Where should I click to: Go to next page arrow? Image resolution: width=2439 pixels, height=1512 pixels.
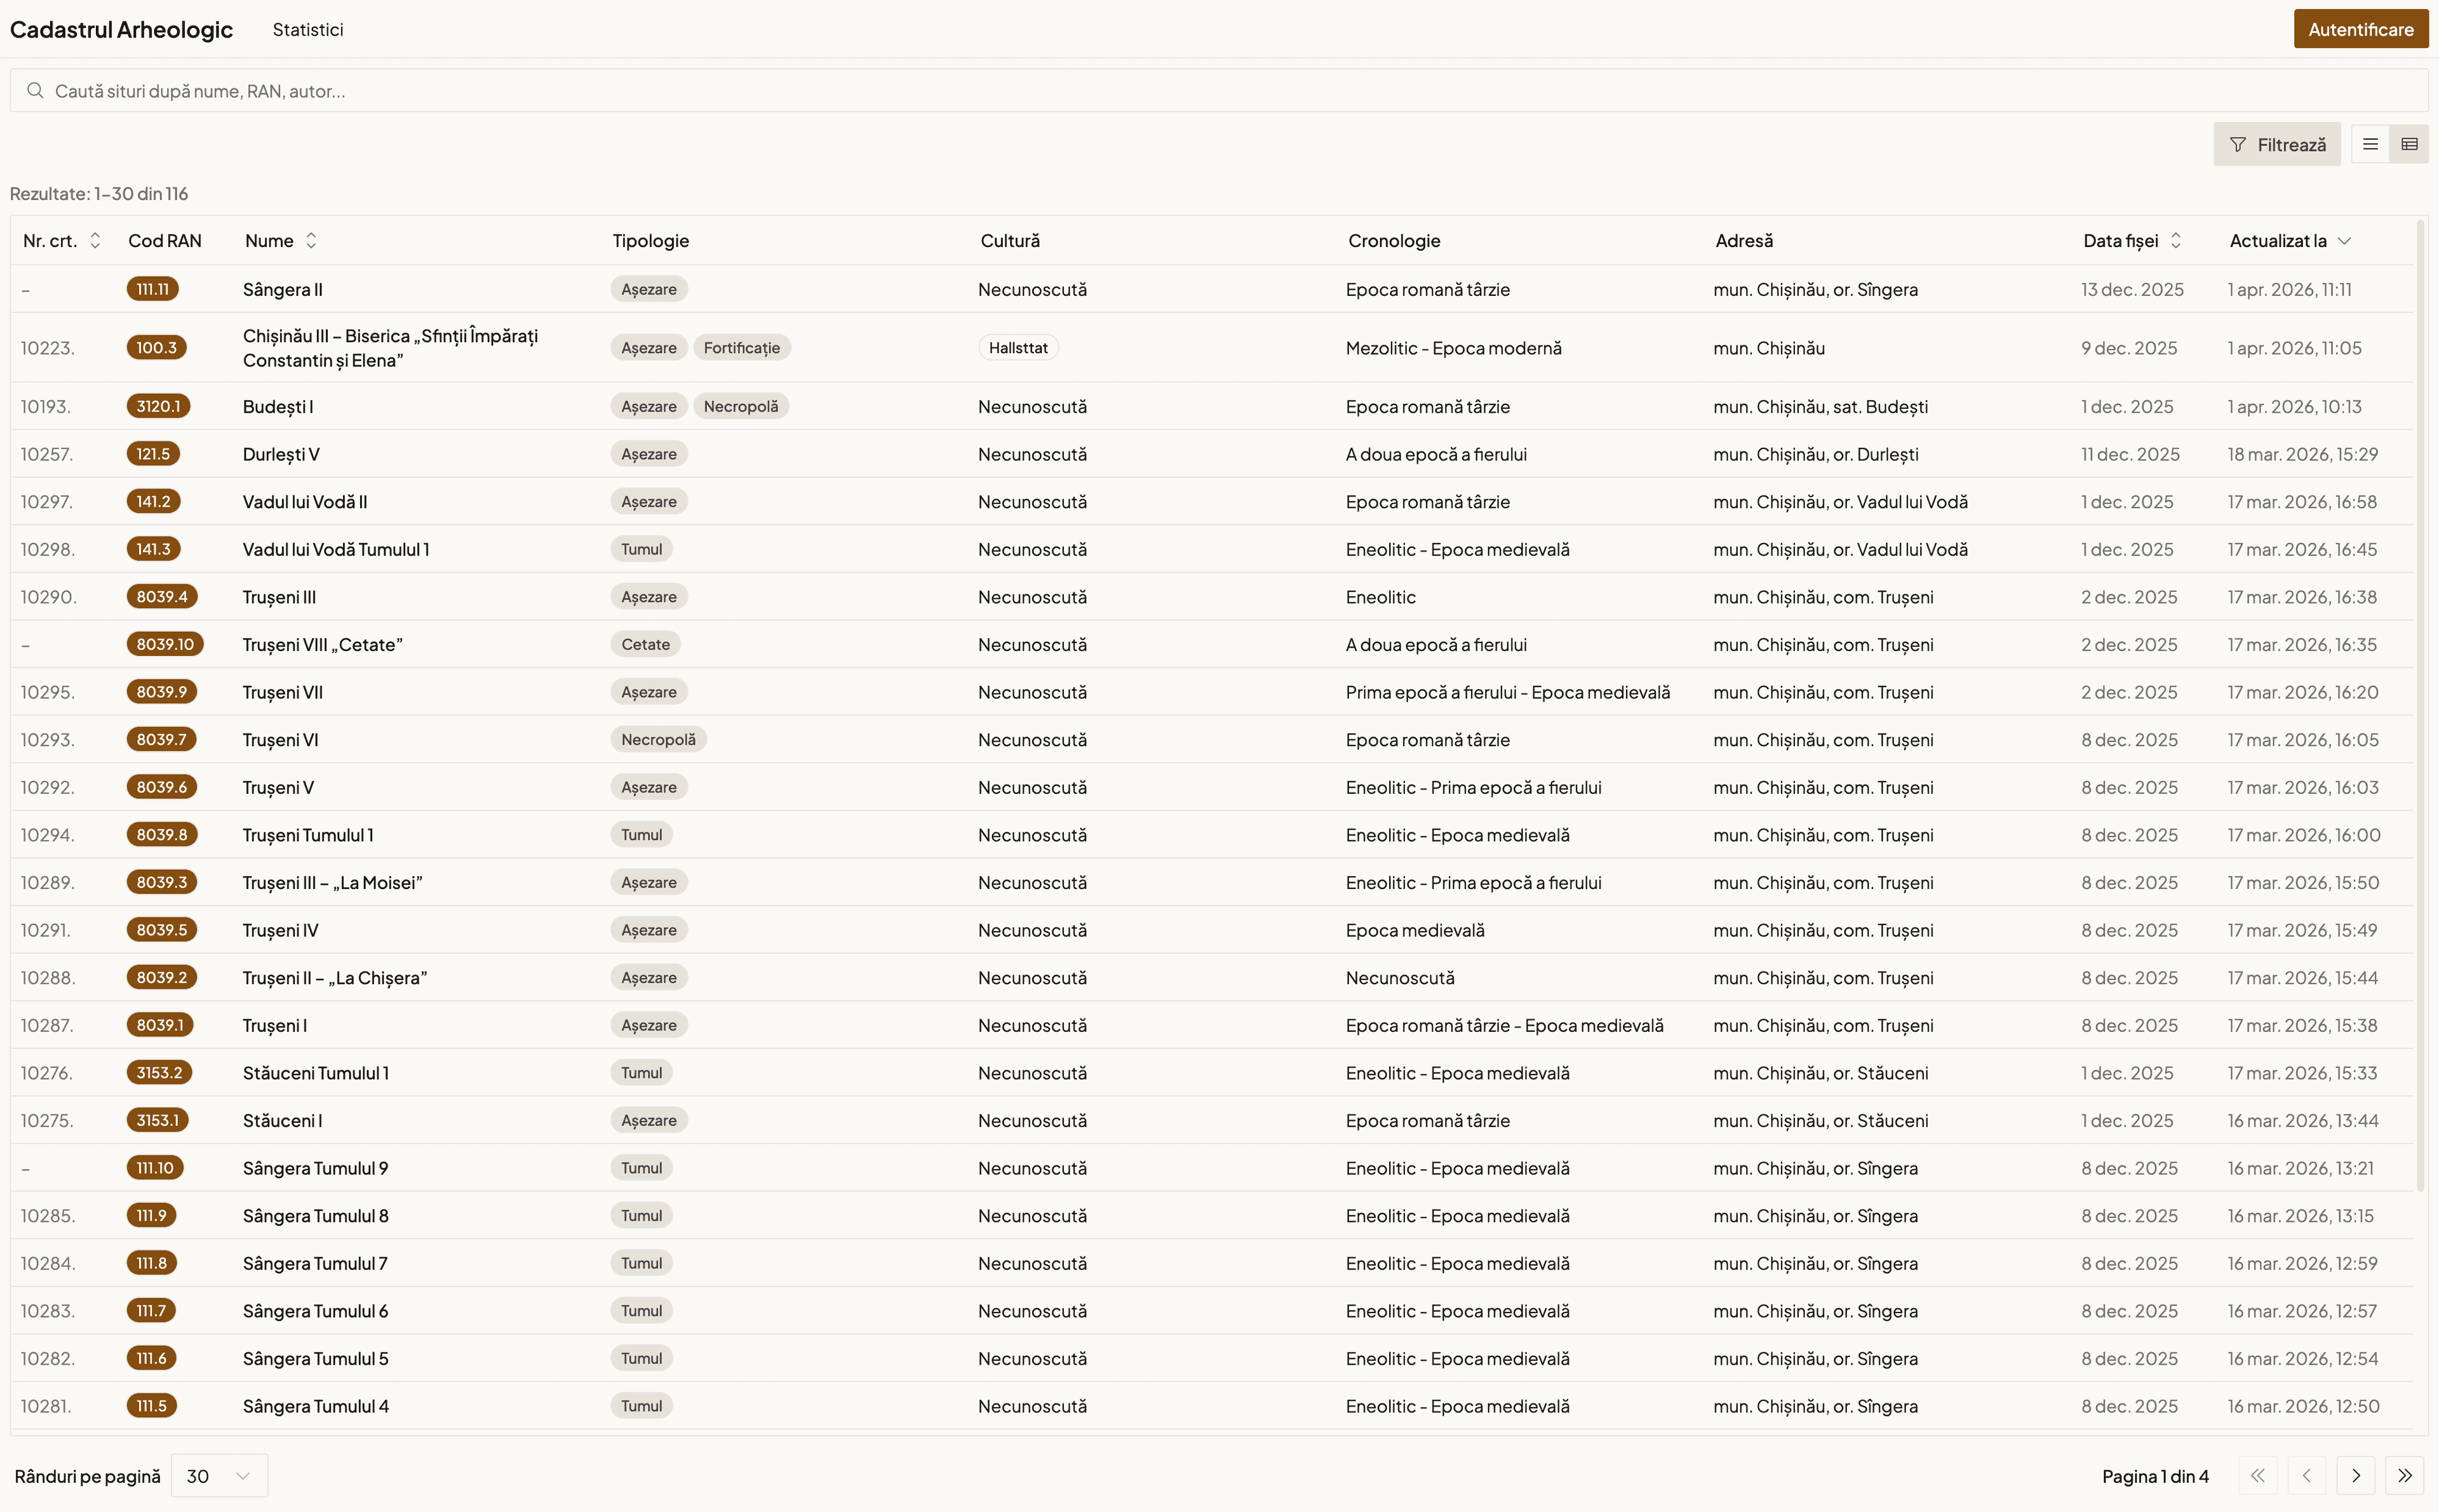tap(2356, 1475)
